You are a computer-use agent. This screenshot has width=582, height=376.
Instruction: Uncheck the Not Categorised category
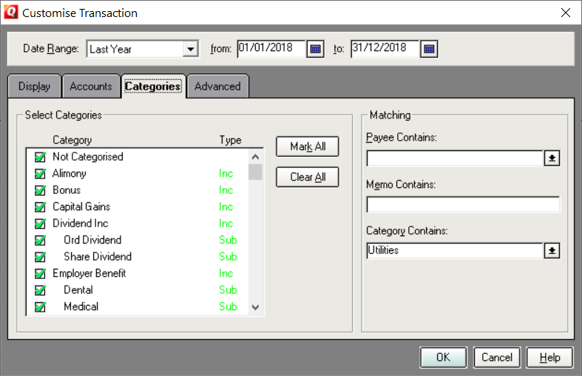point(40,157)
